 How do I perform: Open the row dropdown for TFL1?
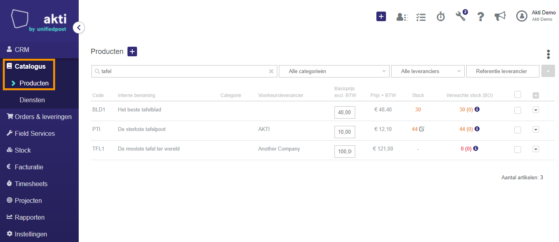coord(536,149)
